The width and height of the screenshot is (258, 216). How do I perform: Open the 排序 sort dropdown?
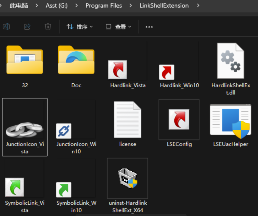pos(80,27)
